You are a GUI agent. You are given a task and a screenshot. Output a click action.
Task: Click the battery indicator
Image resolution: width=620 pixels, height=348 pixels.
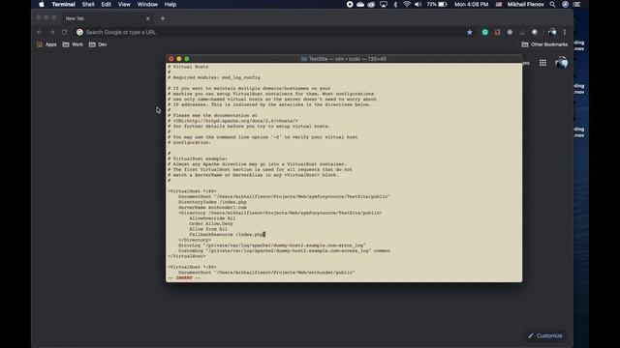437,4
